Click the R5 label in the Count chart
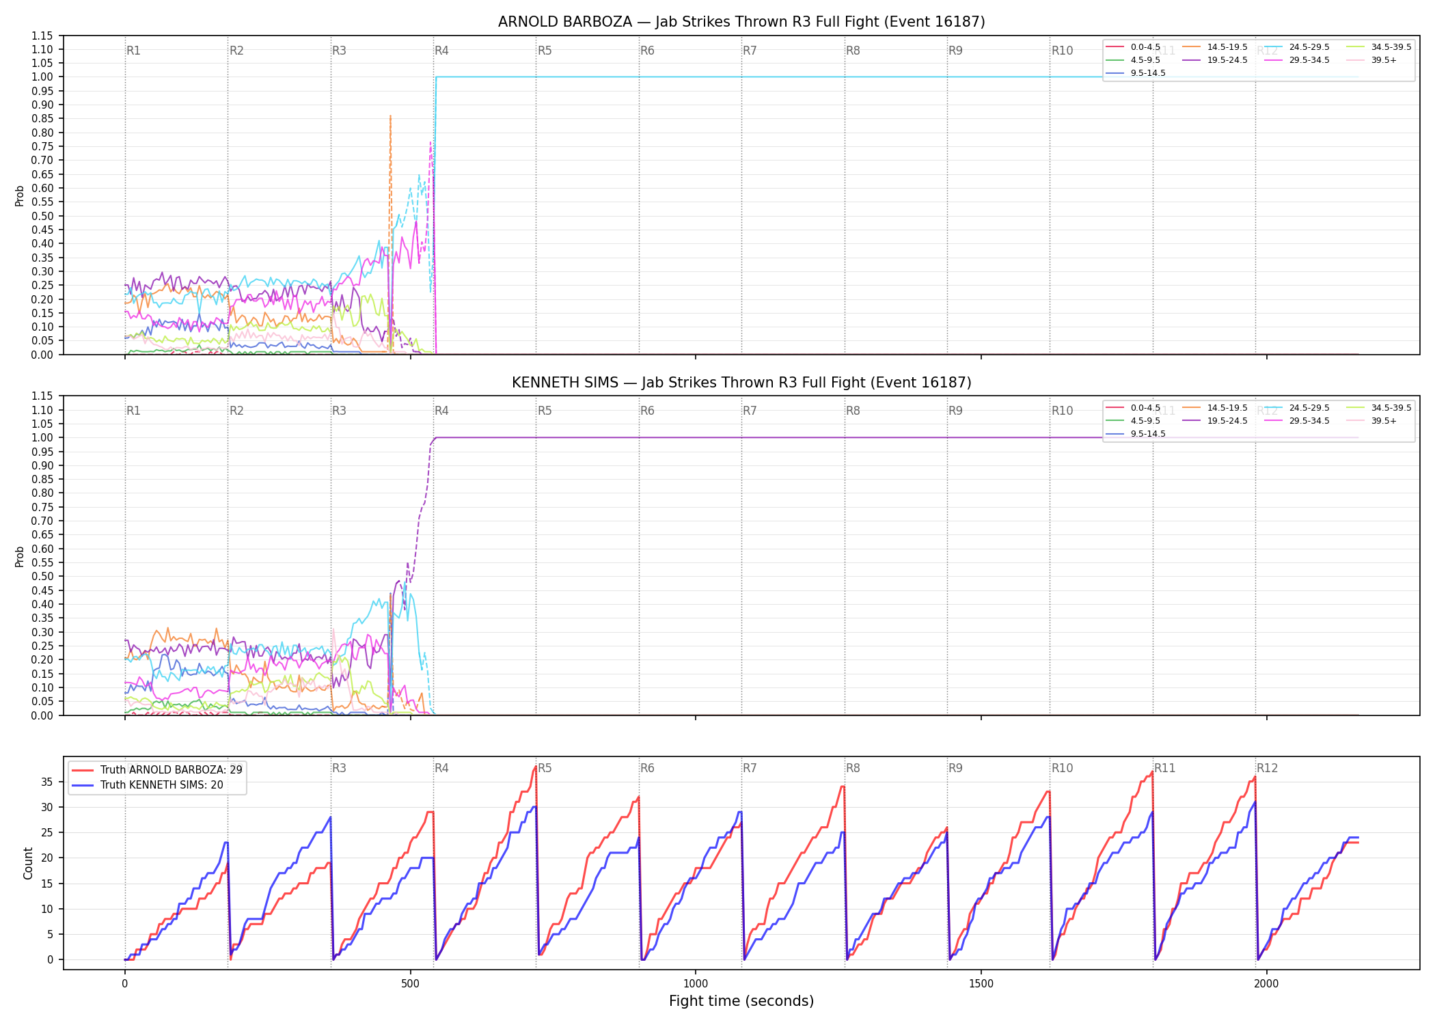The height and width of the screenshot is (1025, 1435). (x=545, y=768)
